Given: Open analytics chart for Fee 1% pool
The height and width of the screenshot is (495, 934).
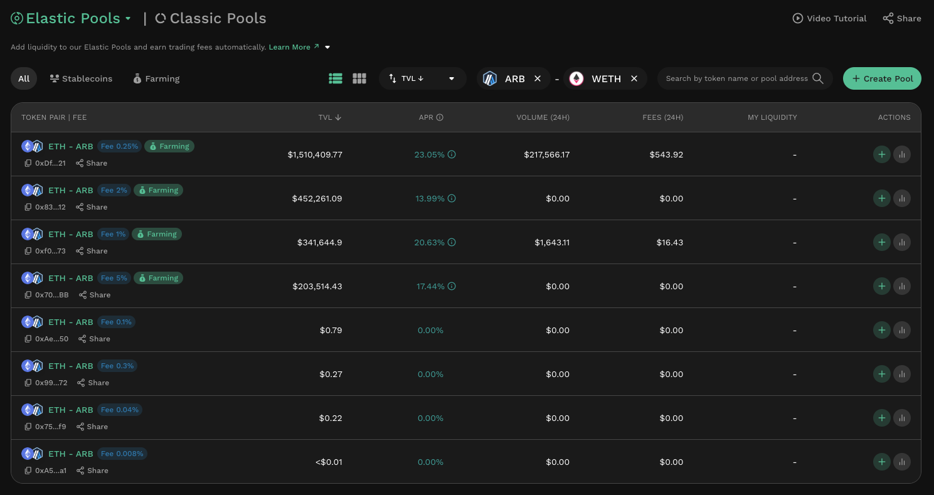Looking at the screenshot, I should (902, 242).
